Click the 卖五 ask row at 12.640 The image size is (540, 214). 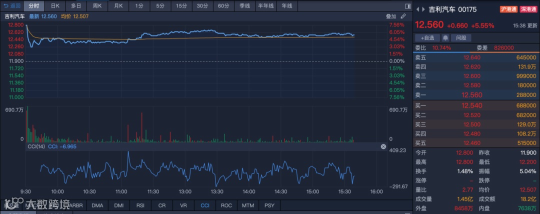coord(476,57)
